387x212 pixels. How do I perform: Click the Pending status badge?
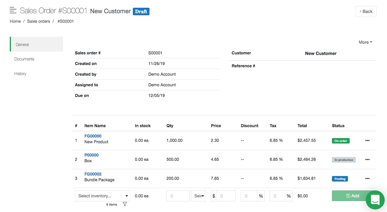tap(340, 179)
